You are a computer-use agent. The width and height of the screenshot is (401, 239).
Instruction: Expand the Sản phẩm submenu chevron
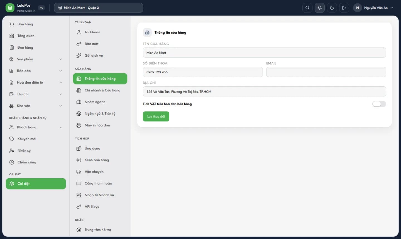61,59
